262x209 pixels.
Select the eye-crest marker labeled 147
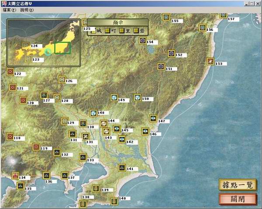[153, 118]
